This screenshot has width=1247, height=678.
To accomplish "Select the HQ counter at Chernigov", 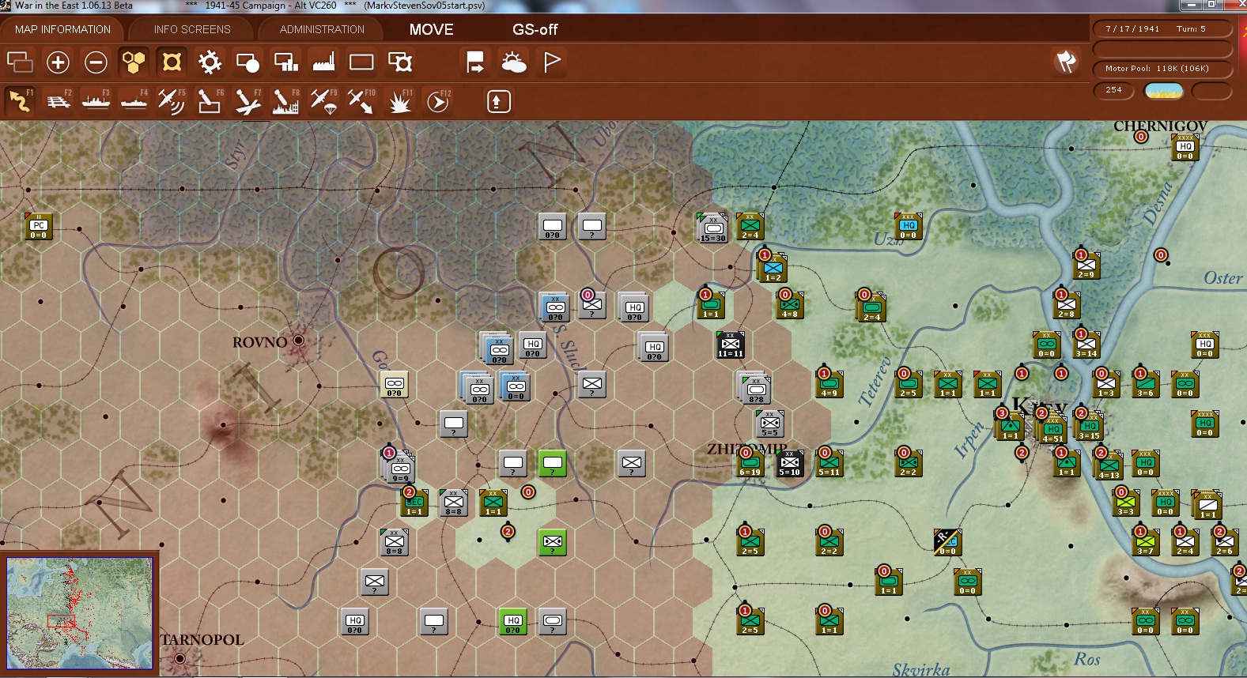I will point(1185,148).
